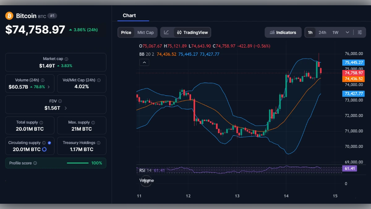Open the timeframe dropdown chevron
The width and height of the screenshot is (371, 209).
tap(347, 32)
